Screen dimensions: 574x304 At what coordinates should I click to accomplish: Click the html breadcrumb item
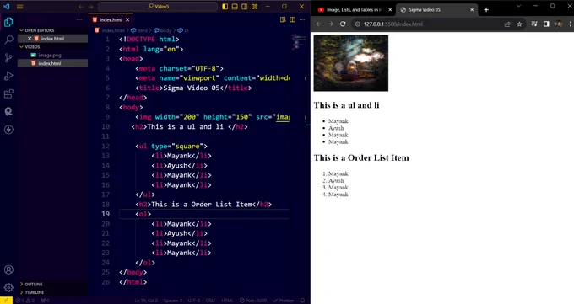[x=139, y=30]
